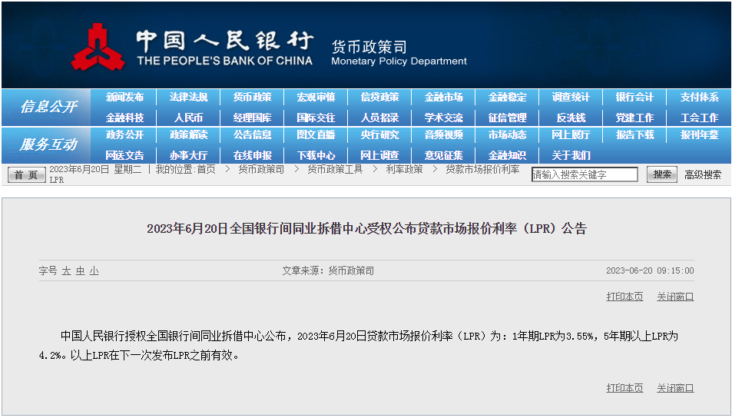Click timestamp 2023-06-20 09:15:00

[650, 271]
